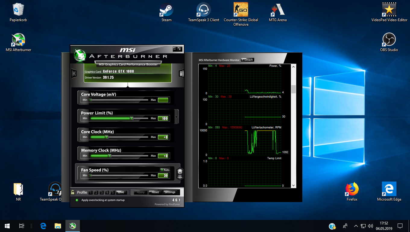
Task: Select Counter-Strike Global Offensive shortcut
Action: [241, 14]
